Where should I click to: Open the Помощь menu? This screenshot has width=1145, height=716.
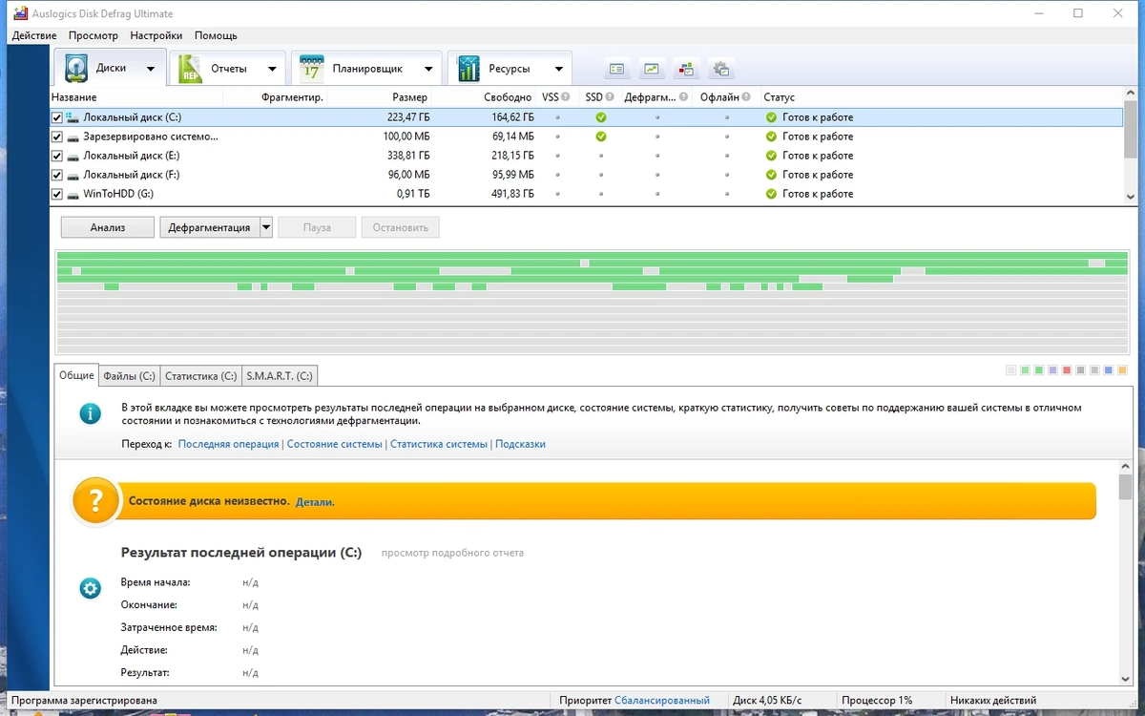(x=216, y=35)
